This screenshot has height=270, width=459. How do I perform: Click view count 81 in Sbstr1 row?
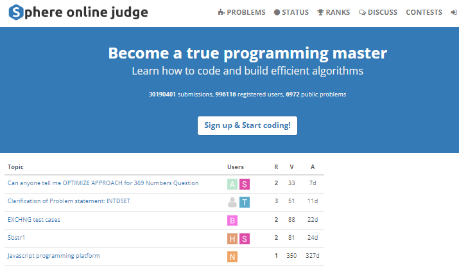291,237
